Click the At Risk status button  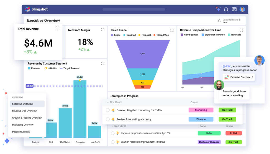pyautogui.click(x=233, y=133)
